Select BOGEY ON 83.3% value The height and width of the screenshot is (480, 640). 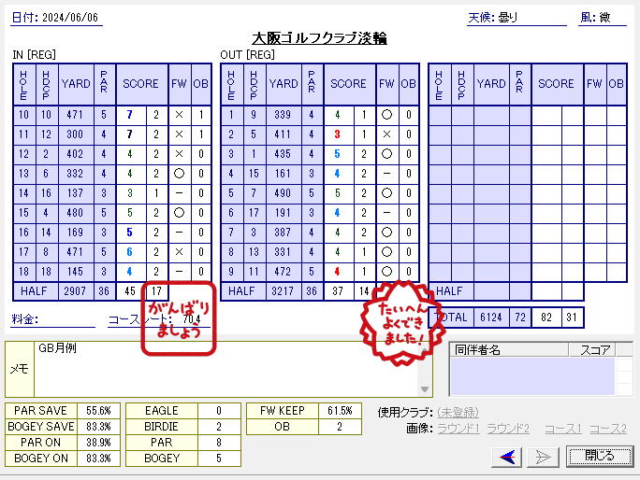point(99,459)
